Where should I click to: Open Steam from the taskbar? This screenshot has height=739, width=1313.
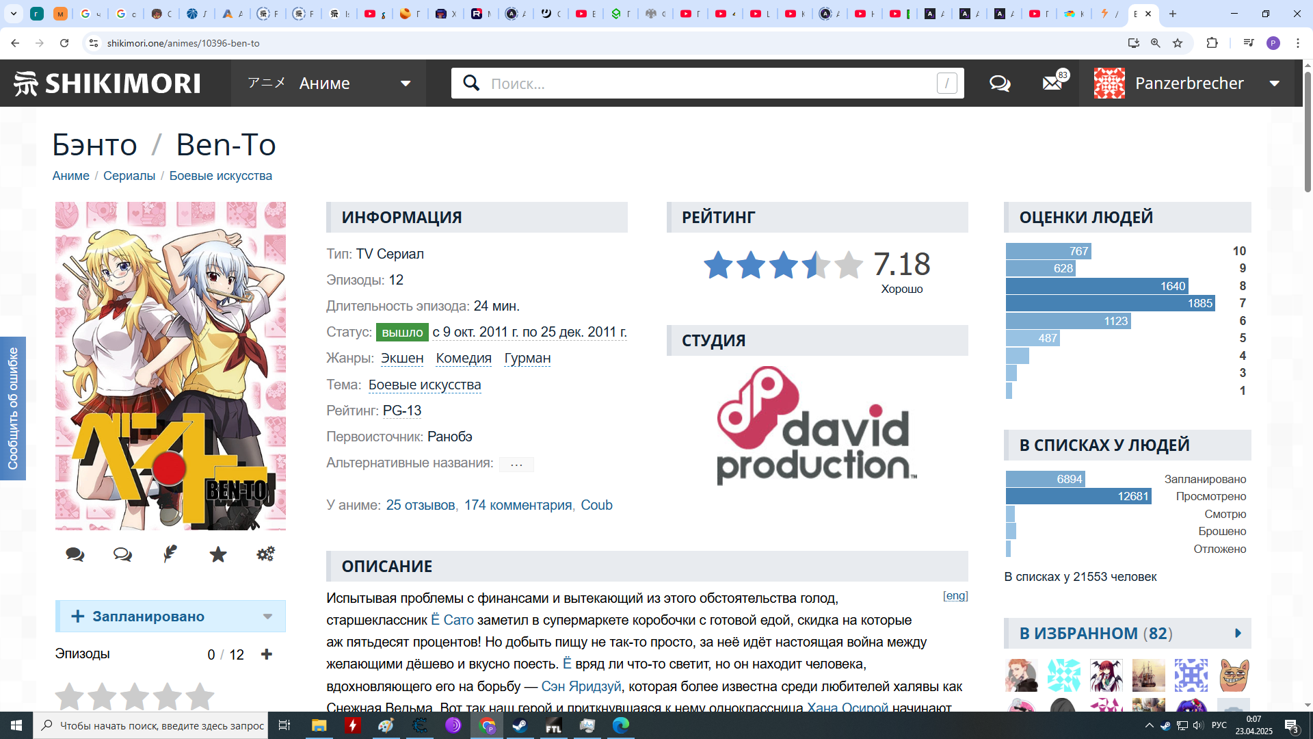(520, 725)
